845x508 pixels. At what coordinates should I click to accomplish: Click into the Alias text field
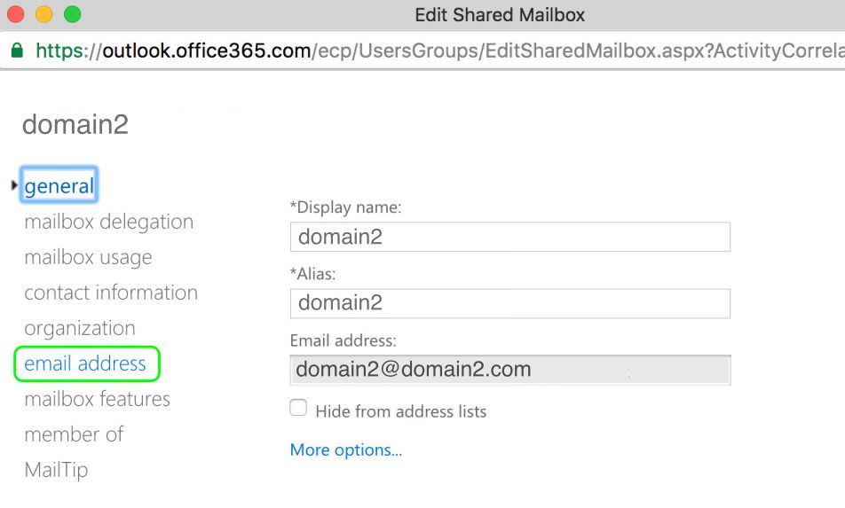coord(510,303)
